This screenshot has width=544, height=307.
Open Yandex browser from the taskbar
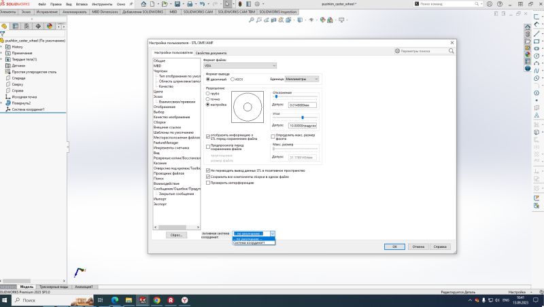pyautogui.click(x=184, y=300)
